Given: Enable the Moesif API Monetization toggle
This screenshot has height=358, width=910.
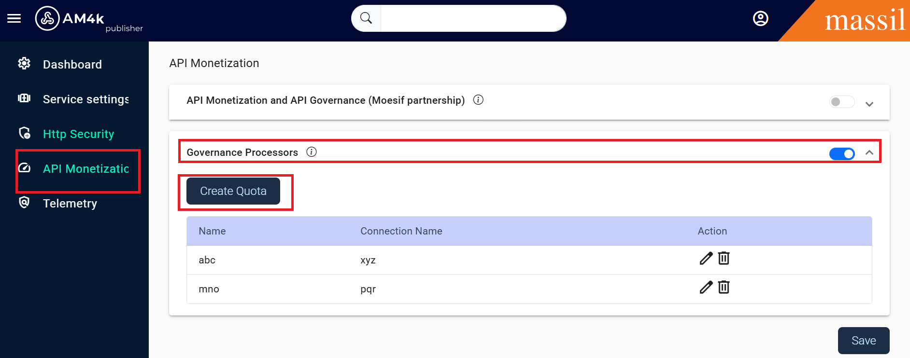Looking at the screenshot, I should pos(841,102).
